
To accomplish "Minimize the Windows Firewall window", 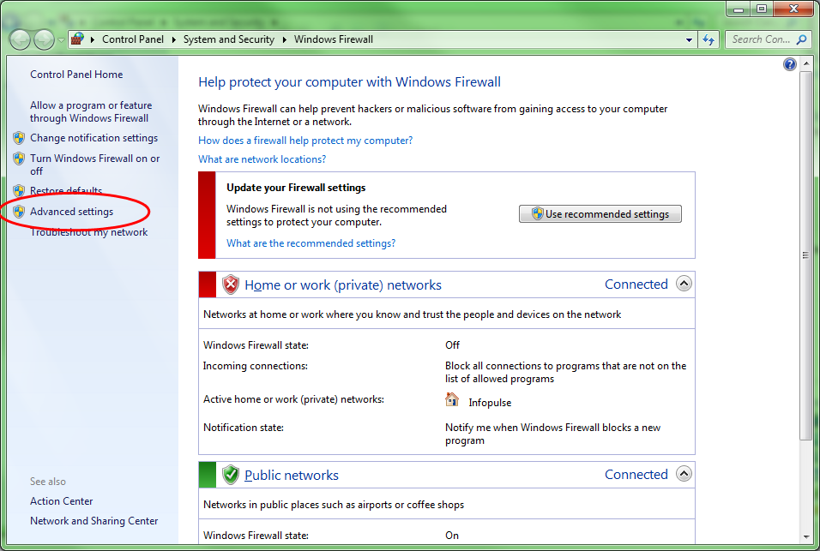I will tap(739, 9).
